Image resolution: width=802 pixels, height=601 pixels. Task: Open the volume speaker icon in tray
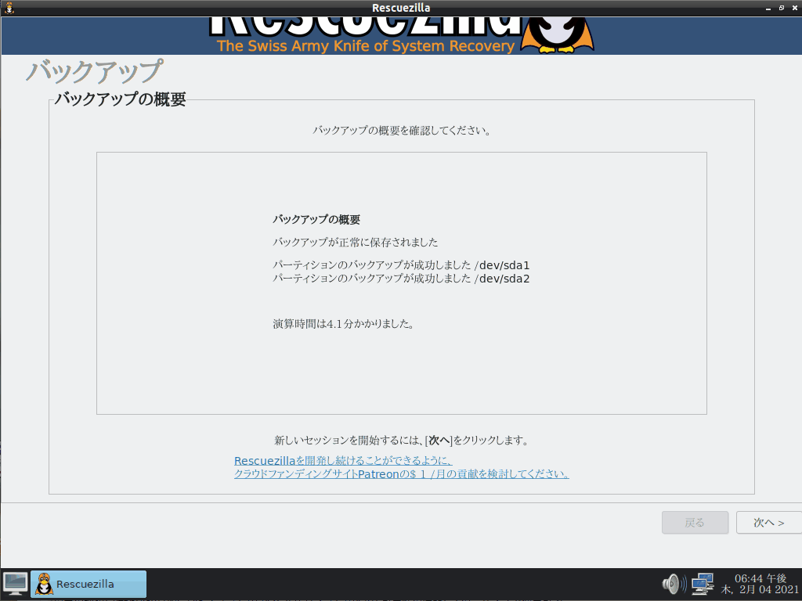click(x=674, y=584)
